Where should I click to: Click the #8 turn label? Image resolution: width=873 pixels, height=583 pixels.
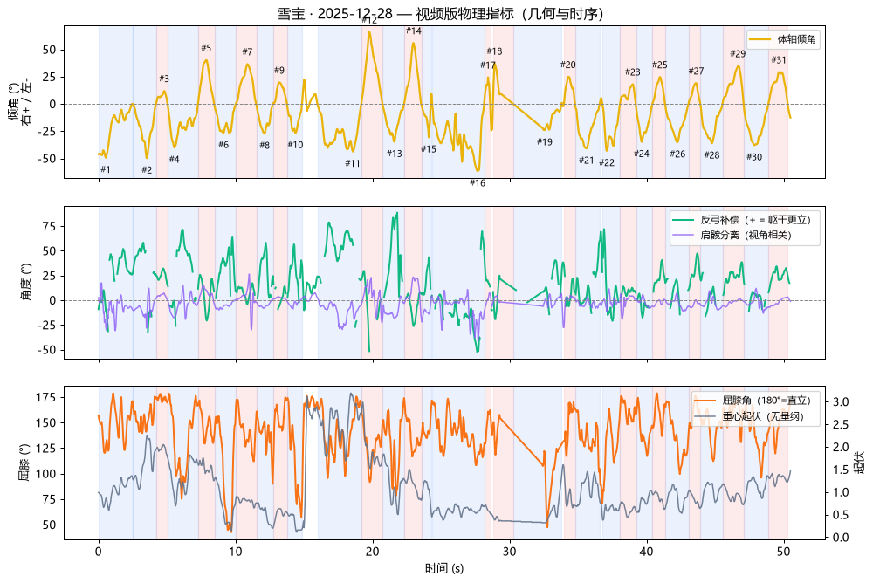click(265, 146)
